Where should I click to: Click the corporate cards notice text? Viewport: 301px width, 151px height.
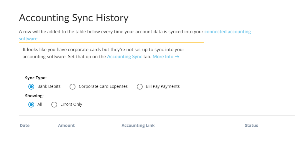coord(103,53)
